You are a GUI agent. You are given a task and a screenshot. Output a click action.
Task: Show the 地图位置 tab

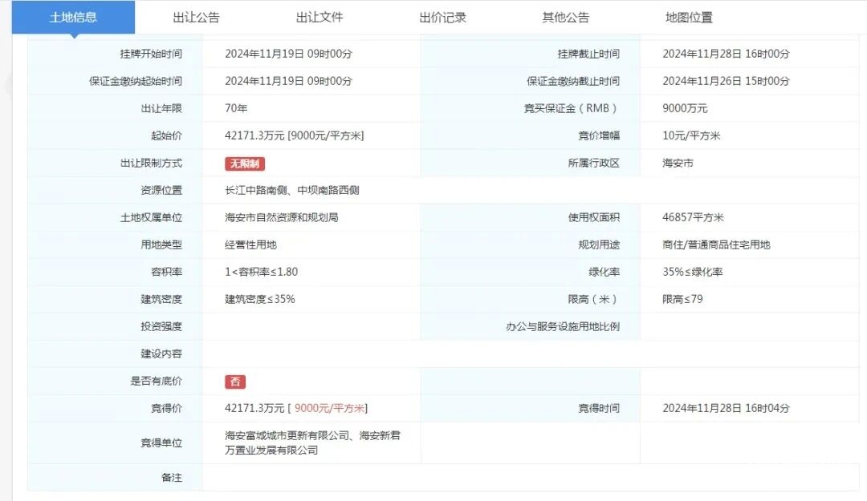(x=689, y=17)
